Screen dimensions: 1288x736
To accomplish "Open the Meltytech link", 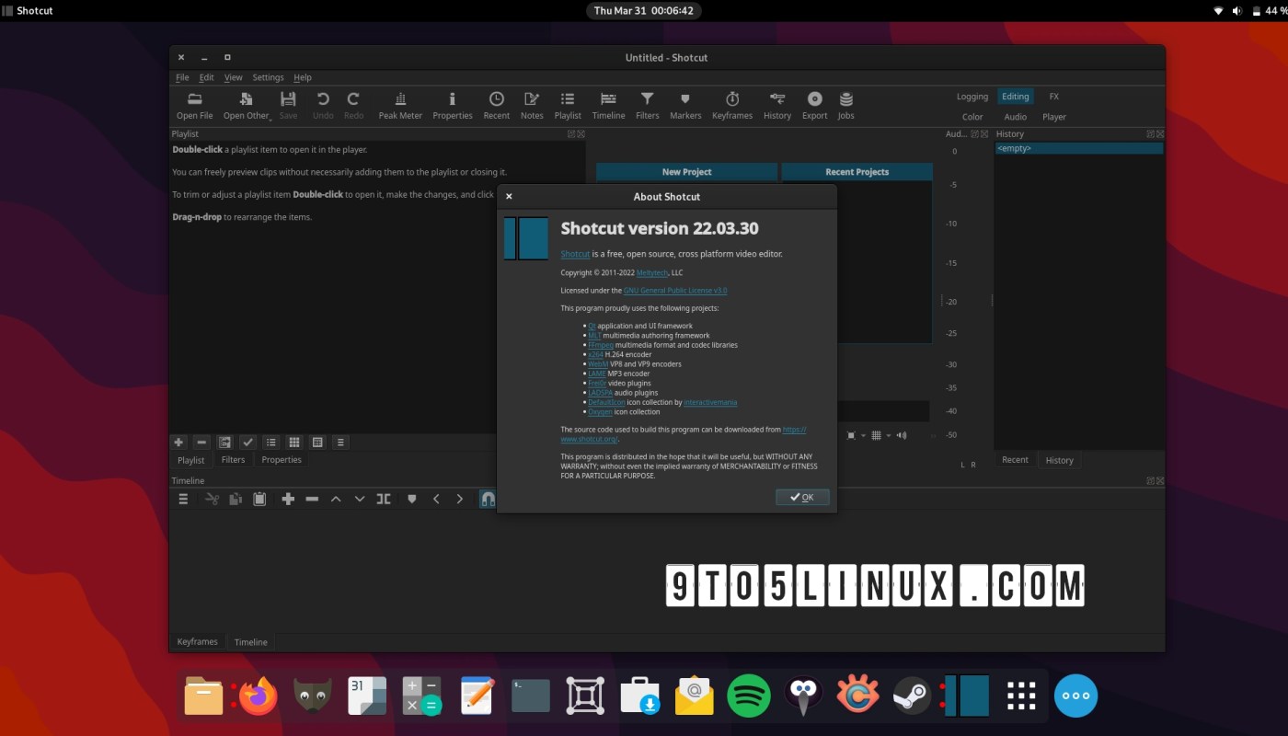I will click(x=652, y=272).
